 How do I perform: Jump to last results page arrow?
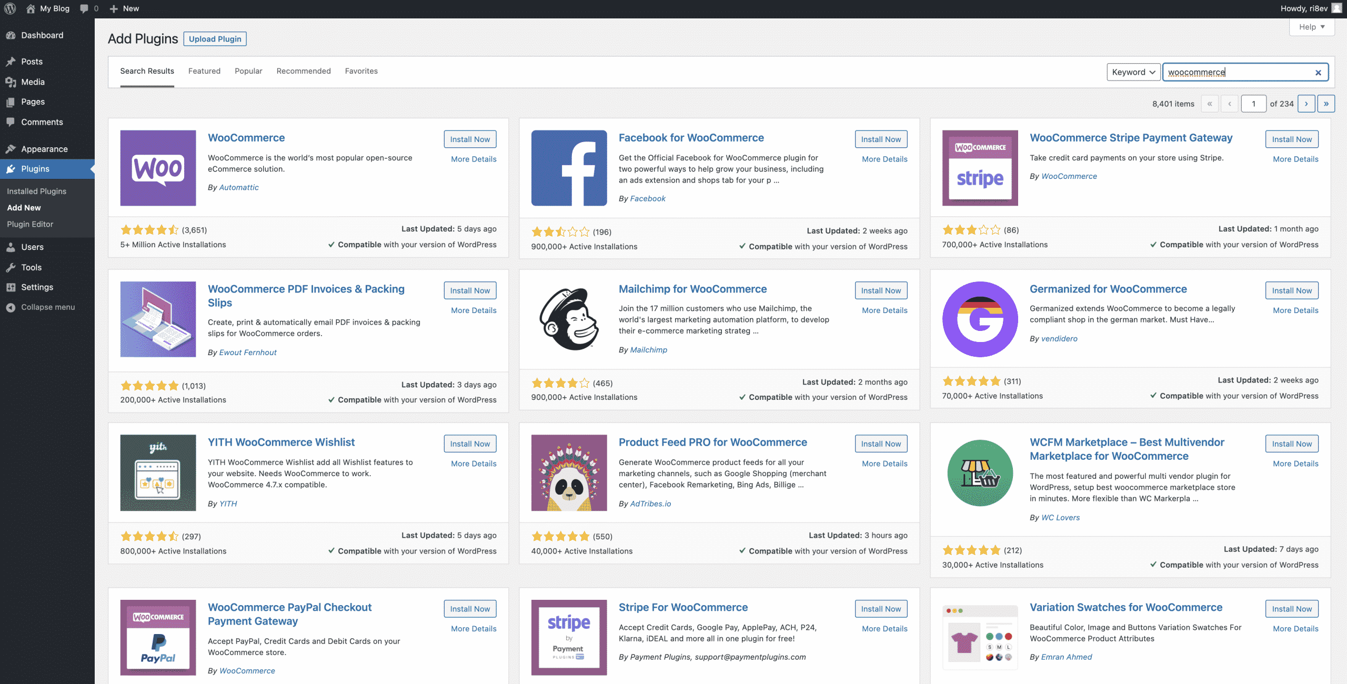pos(1326,104)
